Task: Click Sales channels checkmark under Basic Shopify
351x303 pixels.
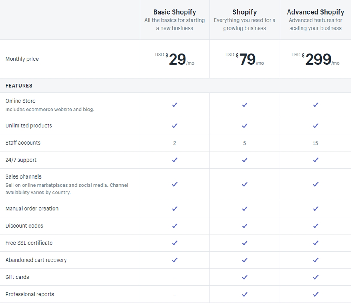Action: [175, 184]
